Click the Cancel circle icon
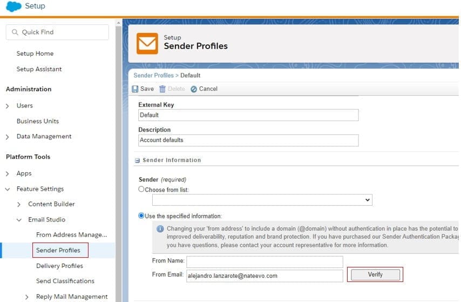Viewport: 461px width, 302px height. [x=194, y=89]
